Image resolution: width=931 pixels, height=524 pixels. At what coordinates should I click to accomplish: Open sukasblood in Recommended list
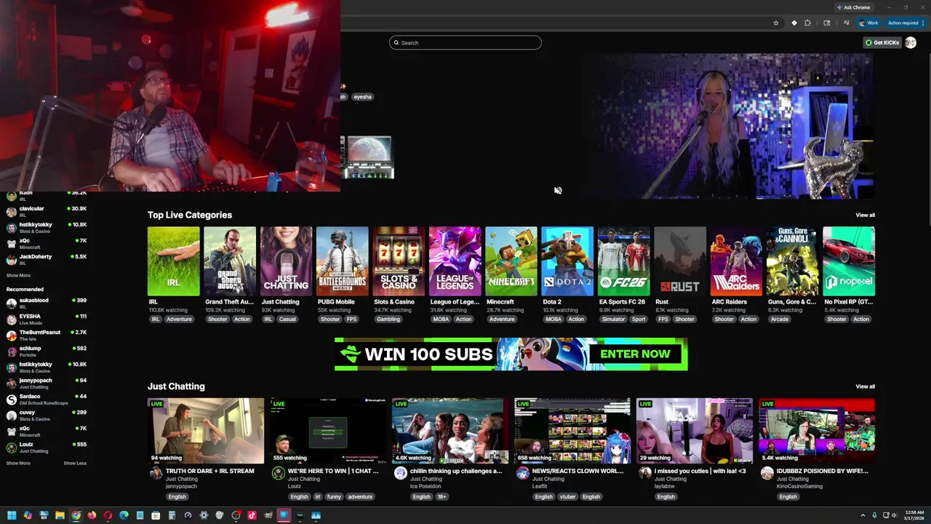47,303
